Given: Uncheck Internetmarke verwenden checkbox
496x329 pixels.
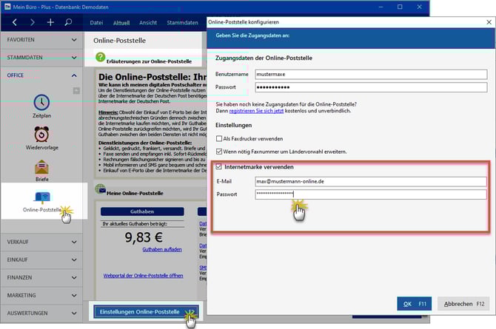Looking at the screenshot, I should tap(219, 166).
